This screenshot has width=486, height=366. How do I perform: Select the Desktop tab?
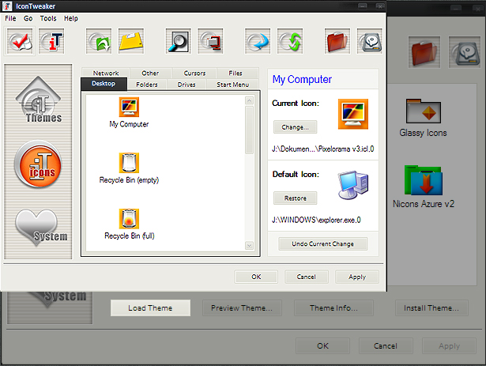(x=104, y=84)
